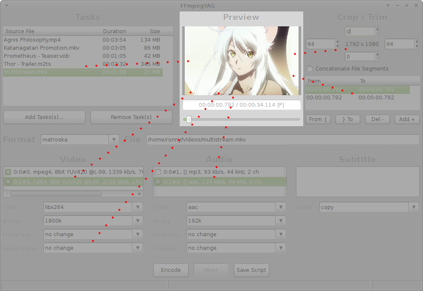Screen dimensions: 423x291
Task: Increase the right crop value of 64
Action: point(417,42)
